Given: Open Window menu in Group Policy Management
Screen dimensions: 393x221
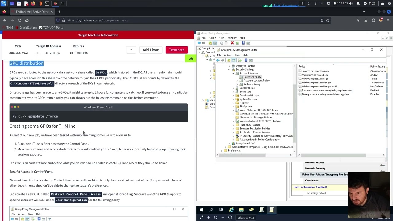Looking at the screenshot, I should (232, 38).
